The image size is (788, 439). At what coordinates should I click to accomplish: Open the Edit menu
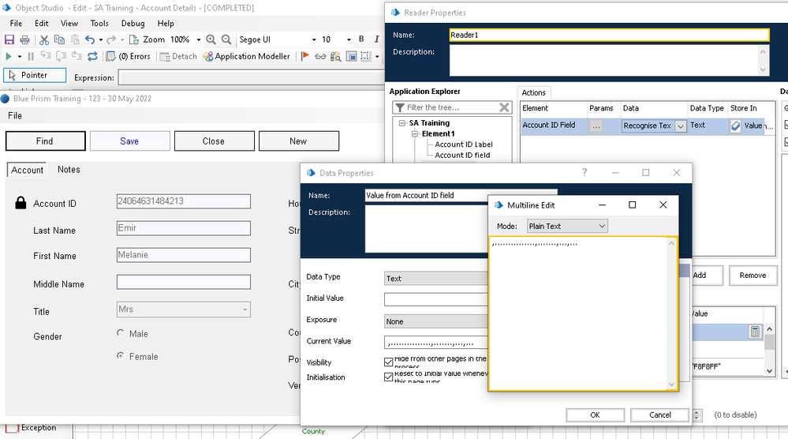coord(41,23)
